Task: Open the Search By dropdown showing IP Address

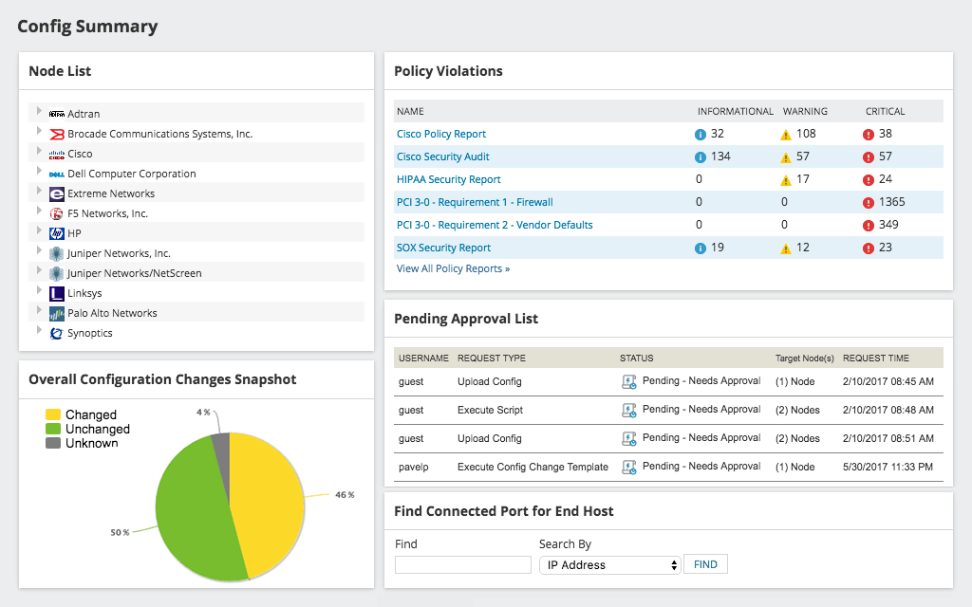Action: 608,563
